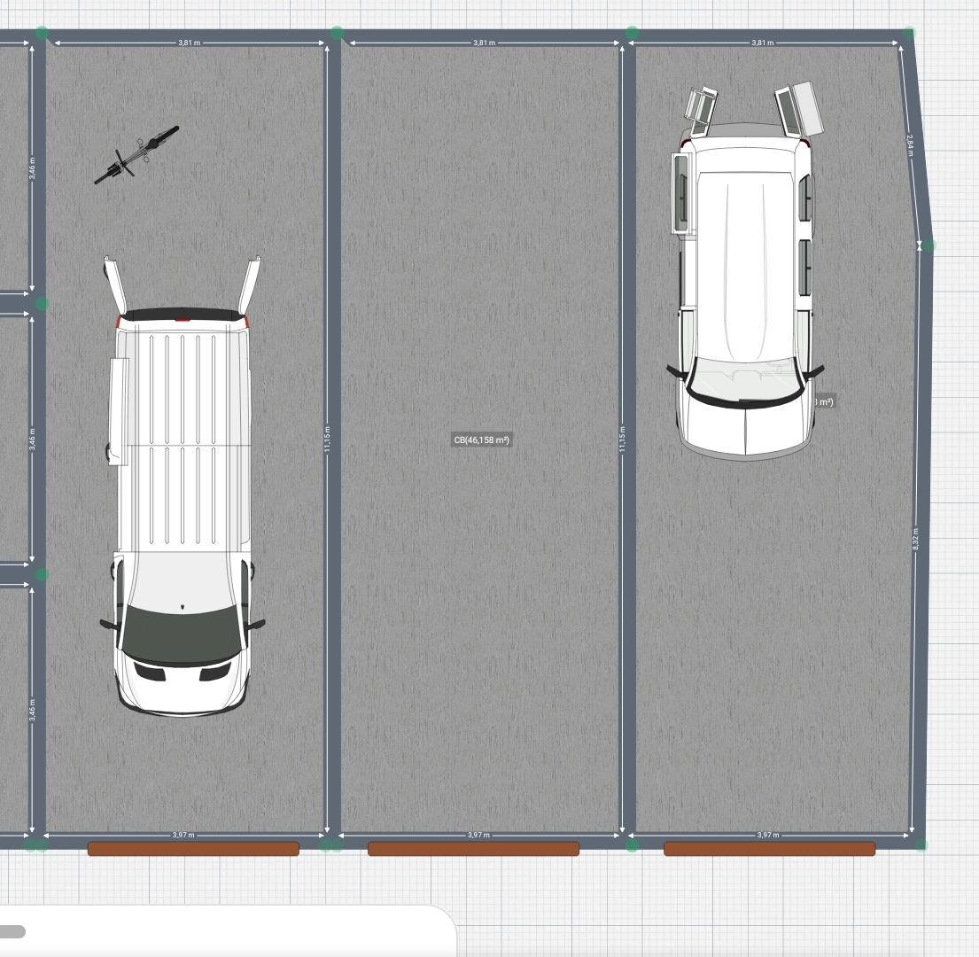Select the middle brown garage door
979x957 pixels.
473,849
